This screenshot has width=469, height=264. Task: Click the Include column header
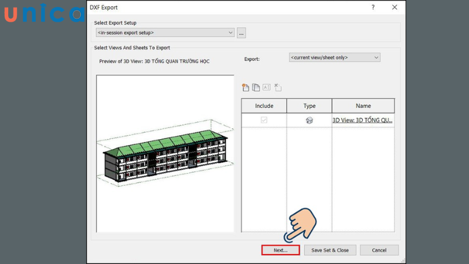264,106
